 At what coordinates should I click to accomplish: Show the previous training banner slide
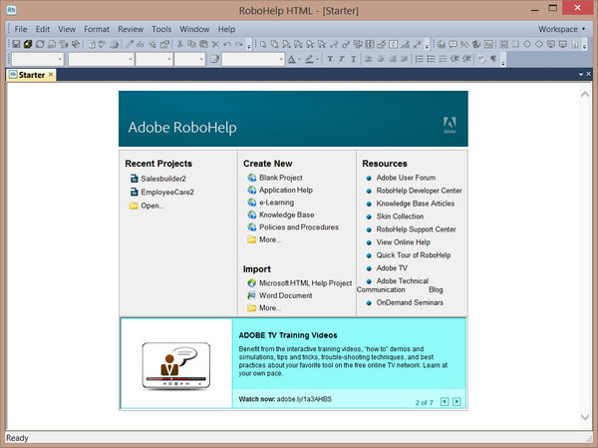point(445,401)
